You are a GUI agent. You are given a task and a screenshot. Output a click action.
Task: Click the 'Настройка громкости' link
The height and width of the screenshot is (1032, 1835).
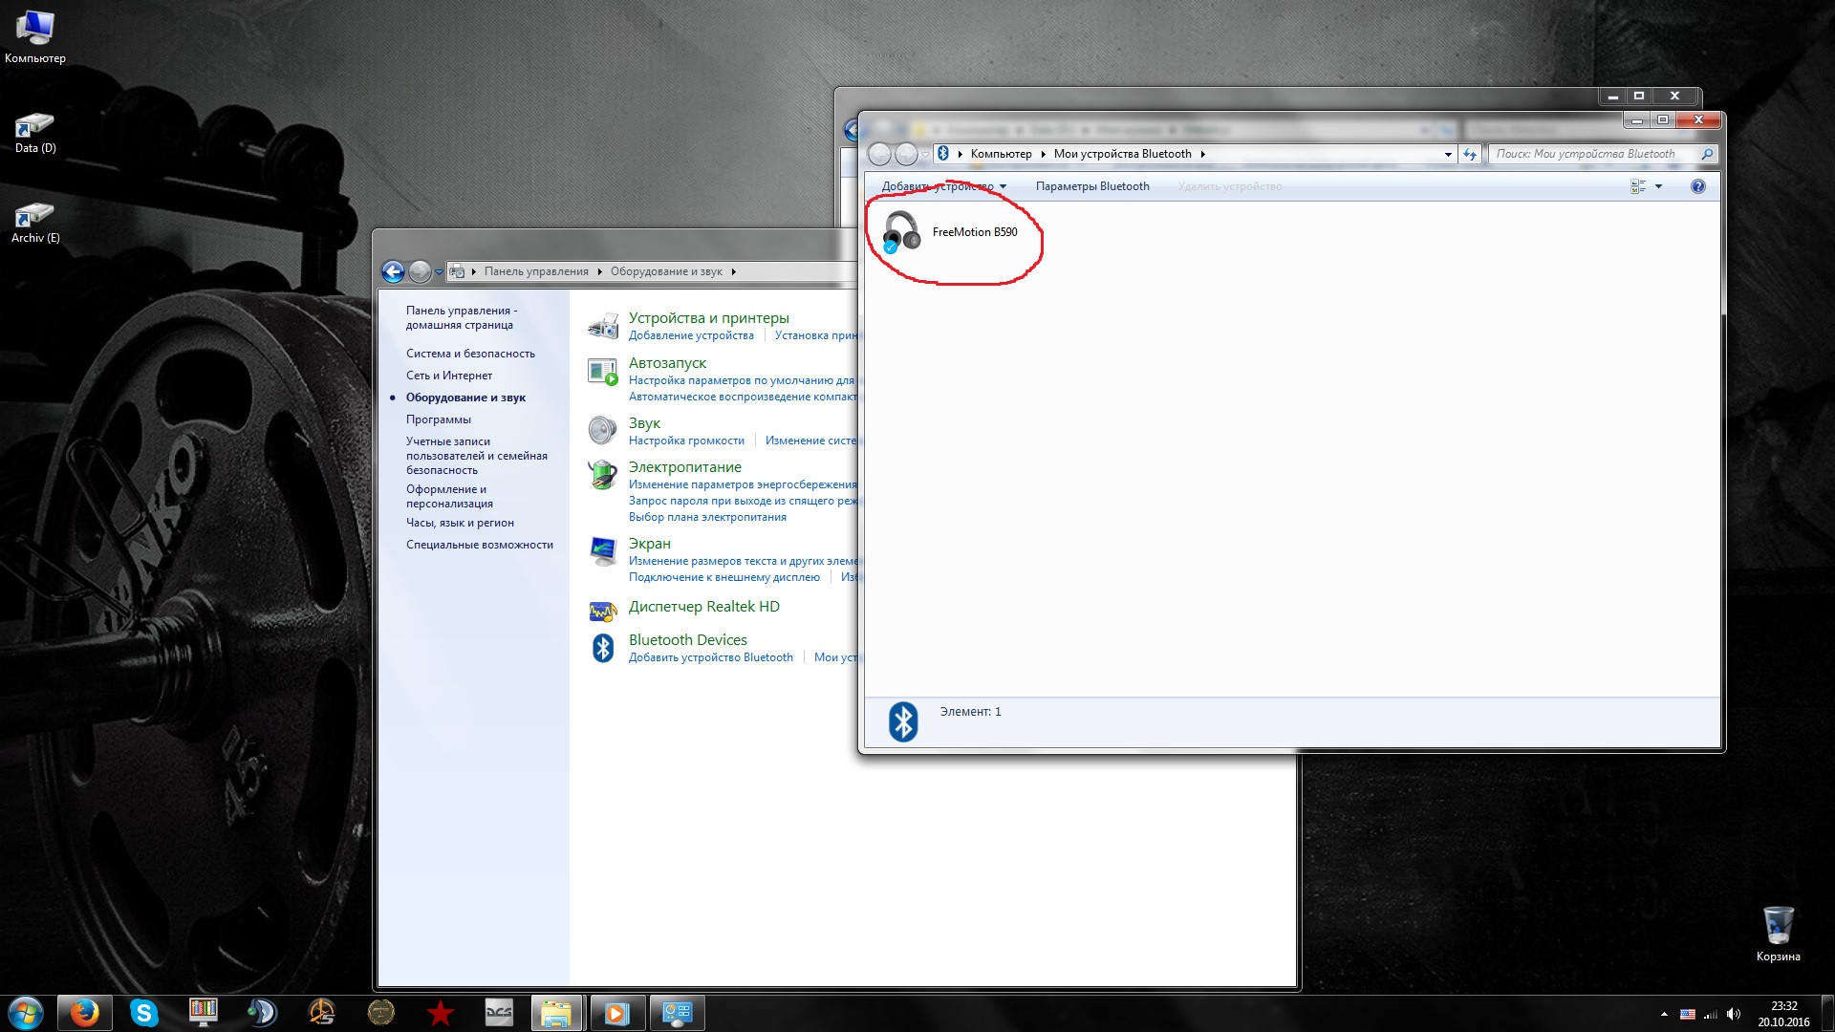click(686, 441)
